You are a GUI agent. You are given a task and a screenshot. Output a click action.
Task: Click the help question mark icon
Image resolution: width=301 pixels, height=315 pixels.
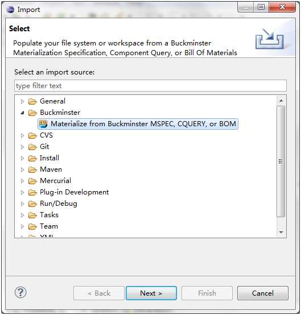click(x=20, y=292)
